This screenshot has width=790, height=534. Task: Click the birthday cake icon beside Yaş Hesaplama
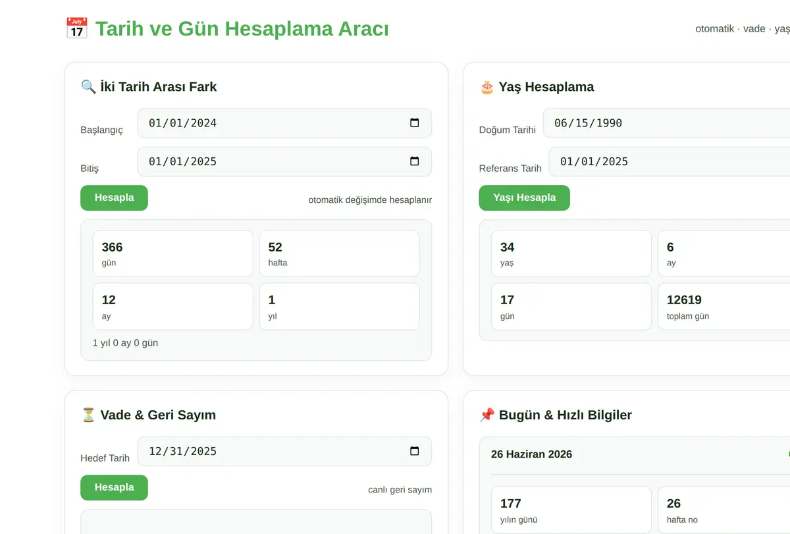click(x=487, y=86)
